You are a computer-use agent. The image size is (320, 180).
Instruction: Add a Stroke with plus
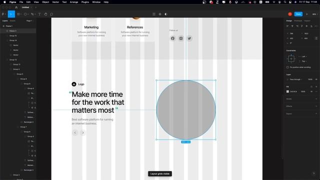tap(316, 99)
